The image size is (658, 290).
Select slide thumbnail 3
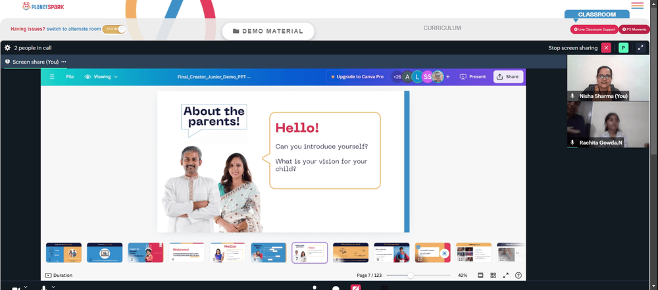(145, 253)
